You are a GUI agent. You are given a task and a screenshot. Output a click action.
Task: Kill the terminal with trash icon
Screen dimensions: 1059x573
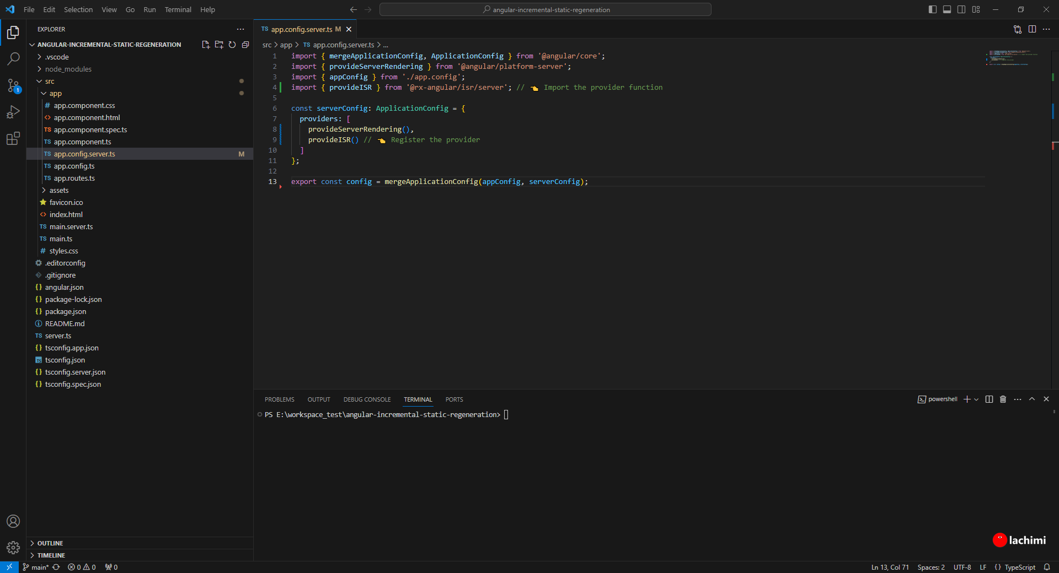[1003, 399]
